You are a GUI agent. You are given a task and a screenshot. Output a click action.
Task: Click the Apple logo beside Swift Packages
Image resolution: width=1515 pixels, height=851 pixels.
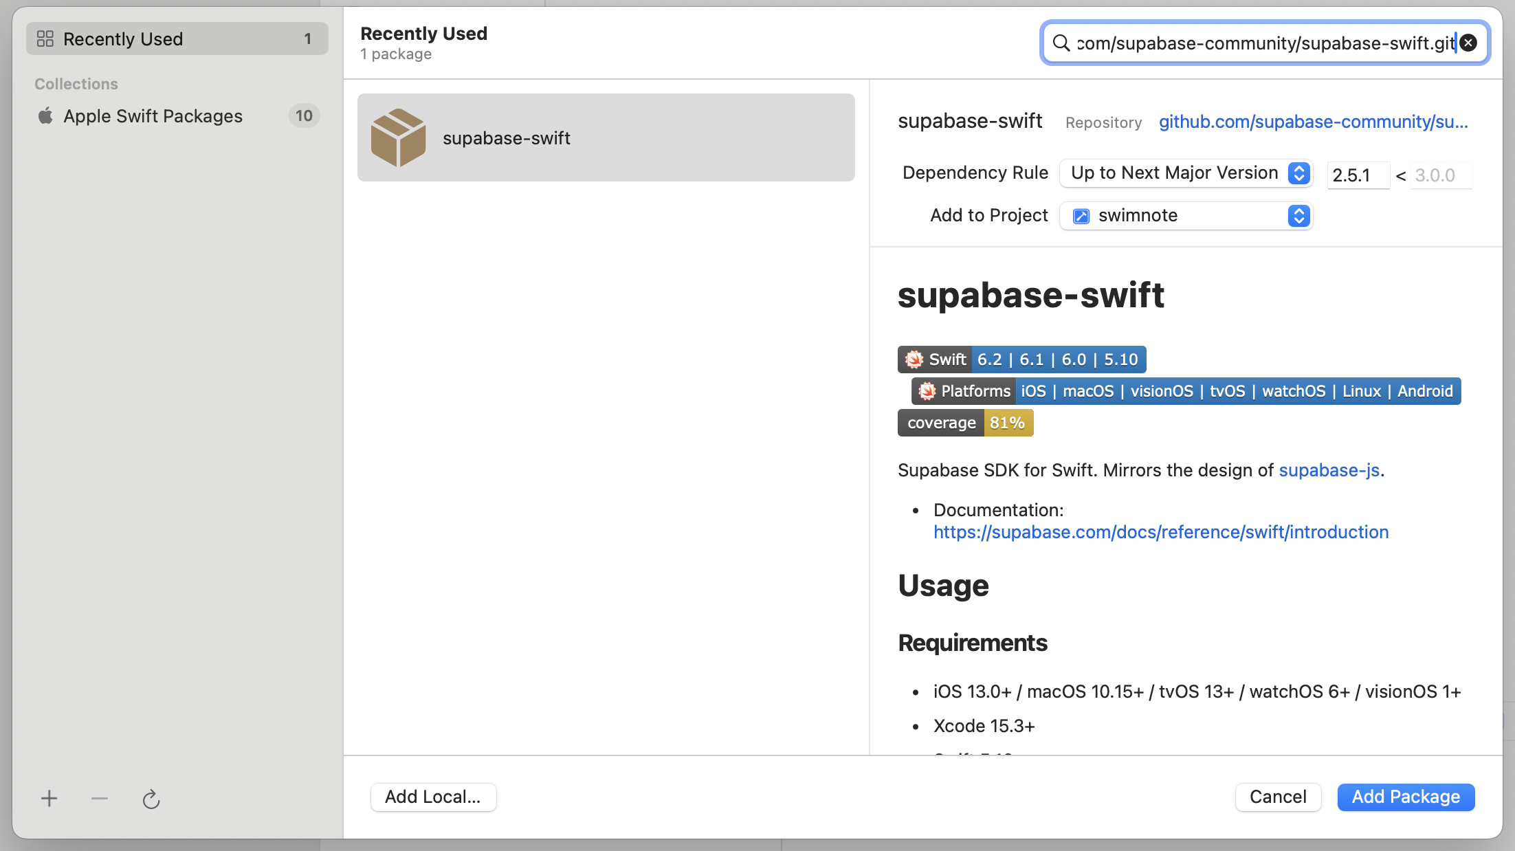click(45, 115)
